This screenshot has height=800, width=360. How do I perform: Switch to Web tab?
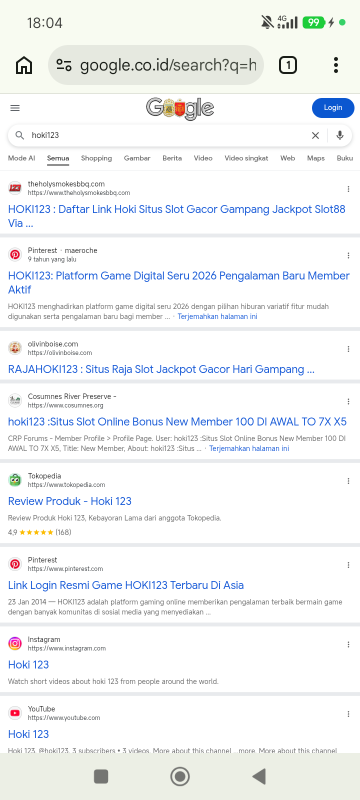pyautogui.click(x=287, y=158)
